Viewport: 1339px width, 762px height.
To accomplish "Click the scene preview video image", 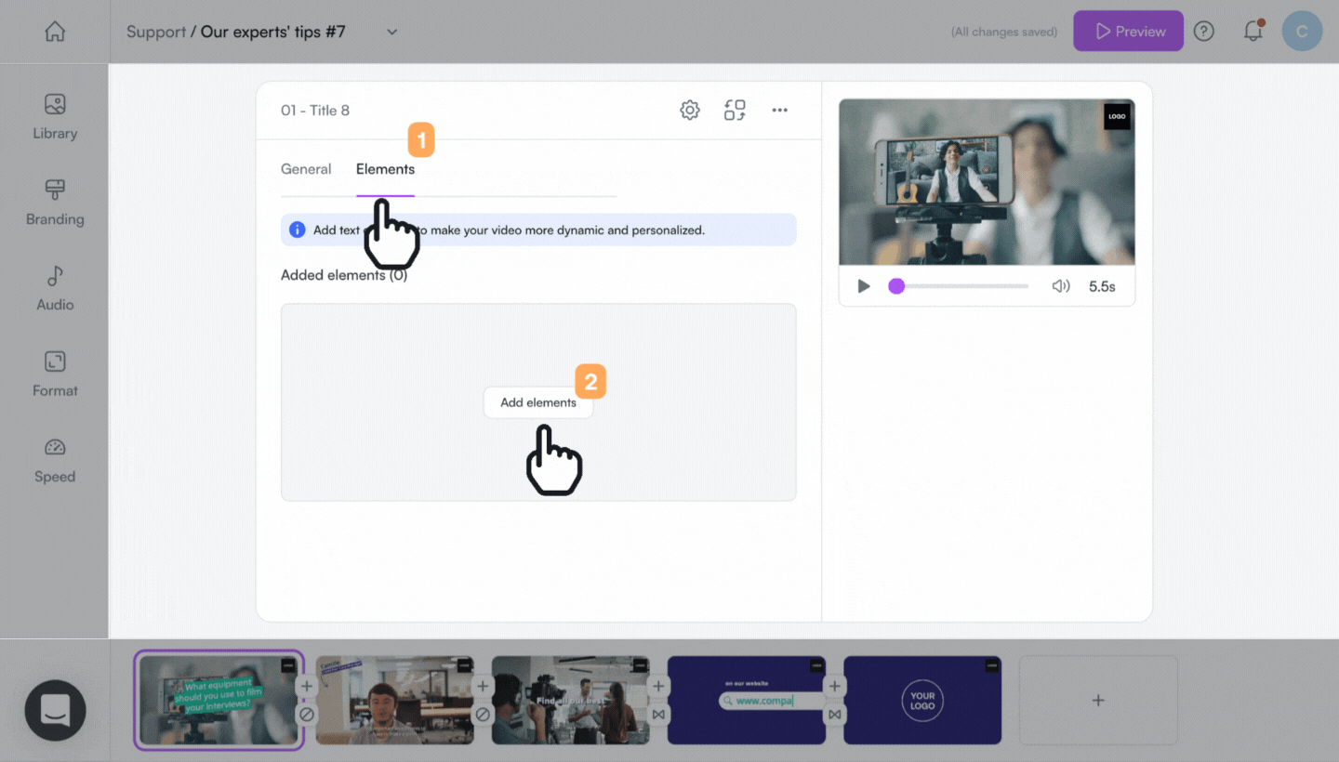I will [987, 182].
